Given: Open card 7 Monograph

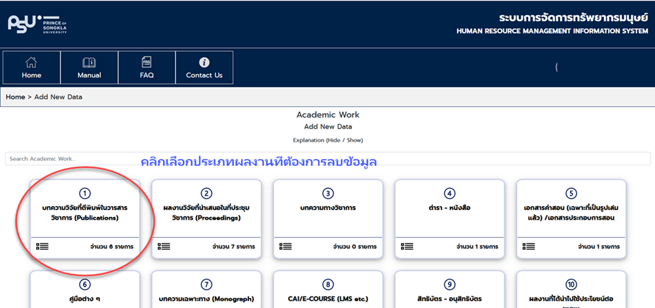Looking at the screenshot, I should tap(206, 293).
